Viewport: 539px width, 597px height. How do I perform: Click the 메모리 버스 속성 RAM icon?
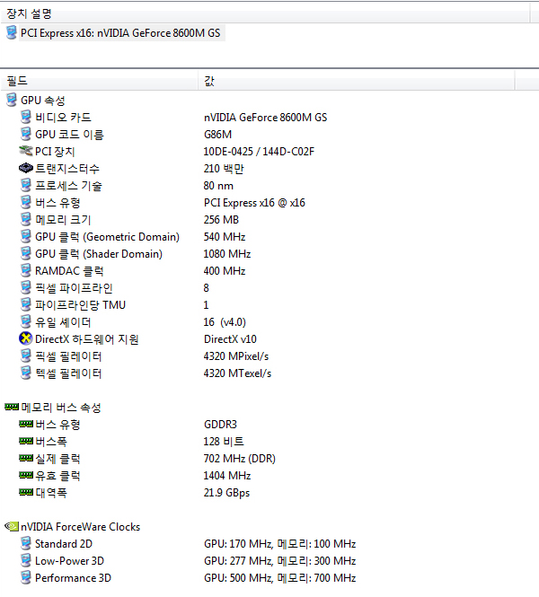(x=12, y=407)
